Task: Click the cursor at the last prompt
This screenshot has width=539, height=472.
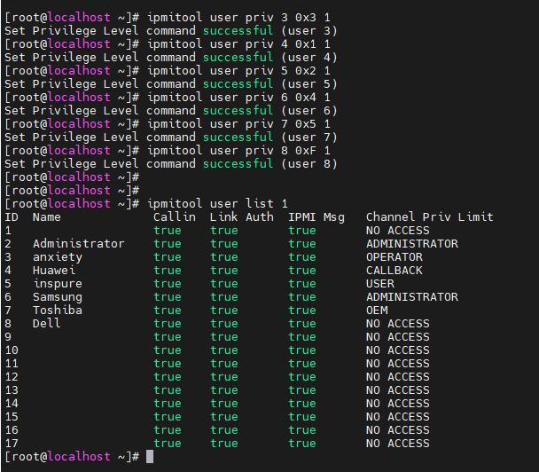Action: point(151,456)
